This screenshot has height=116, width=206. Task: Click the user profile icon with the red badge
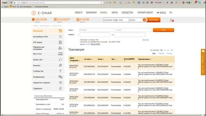pyautogui.click(x=172, y=20)
